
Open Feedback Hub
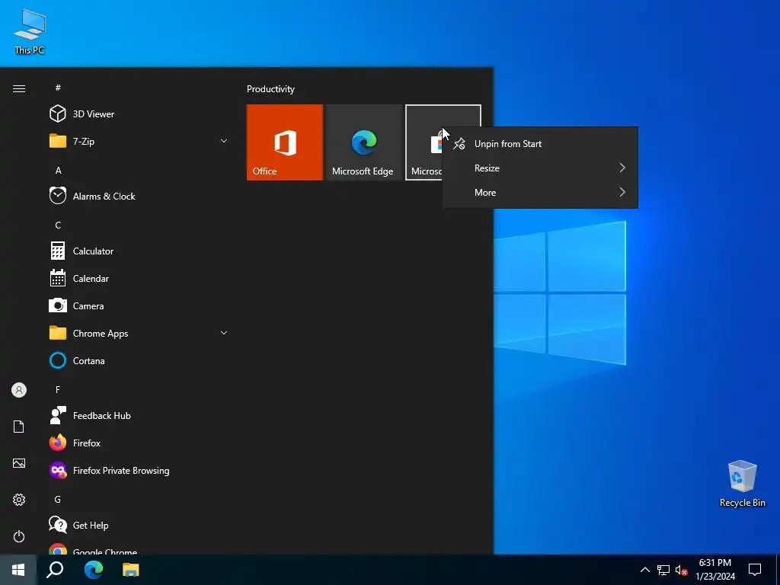pos(139,415)
